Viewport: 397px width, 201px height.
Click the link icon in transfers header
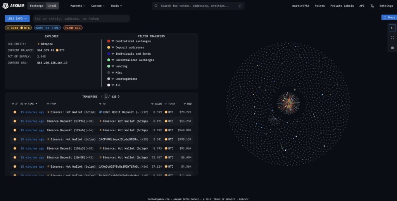click(x=16, y=104)
